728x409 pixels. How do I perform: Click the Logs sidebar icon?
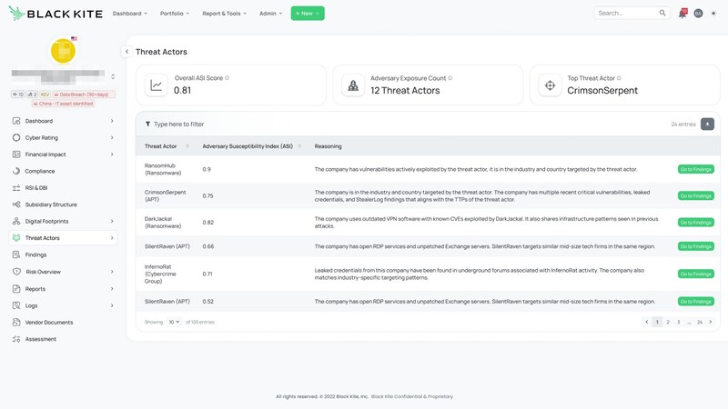click(x=16, y=305)
